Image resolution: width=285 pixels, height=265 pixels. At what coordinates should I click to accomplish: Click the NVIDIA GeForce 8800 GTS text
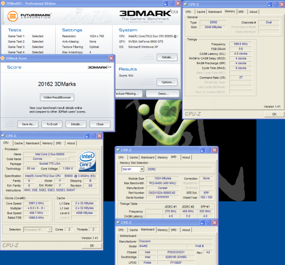point(146,41)
